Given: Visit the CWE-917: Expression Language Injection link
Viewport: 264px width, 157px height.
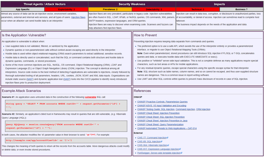Looking at the screenshot, I should [158, 149].
